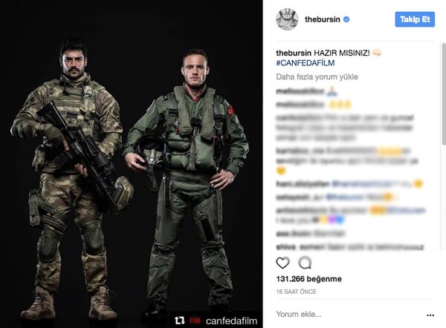Click the canfedafilm repost credit label
The image size is (446, 328).
tap(231, 321)
